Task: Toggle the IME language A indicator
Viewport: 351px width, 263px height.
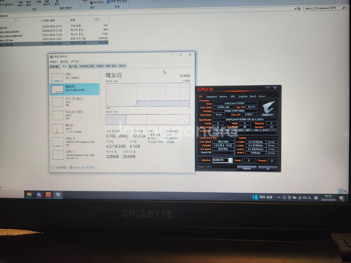Action: tap(310, 198)
